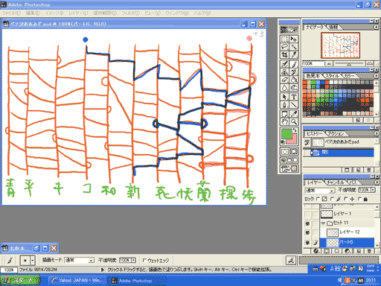Click Navigator zoom in large mountains button
Viewport: 381px width, 286px height.
[x=370, y=63]
